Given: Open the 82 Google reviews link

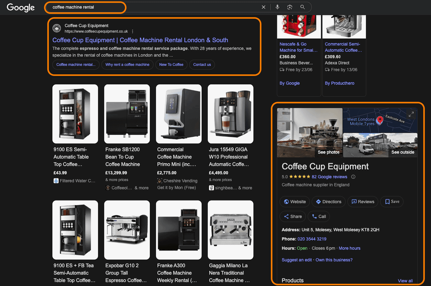Looking at the screenshot, I should click(x=329, y=177).
